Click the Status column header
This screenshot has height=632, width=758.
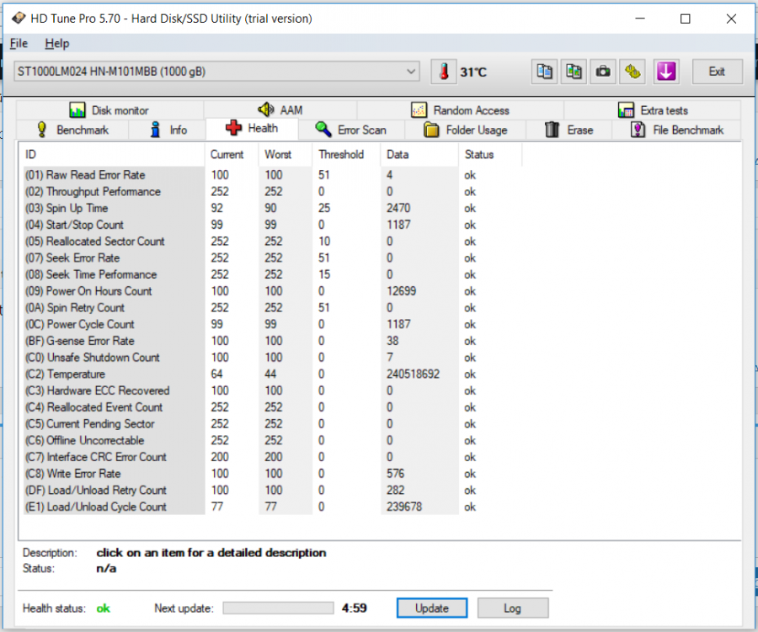tap(490, 155)
